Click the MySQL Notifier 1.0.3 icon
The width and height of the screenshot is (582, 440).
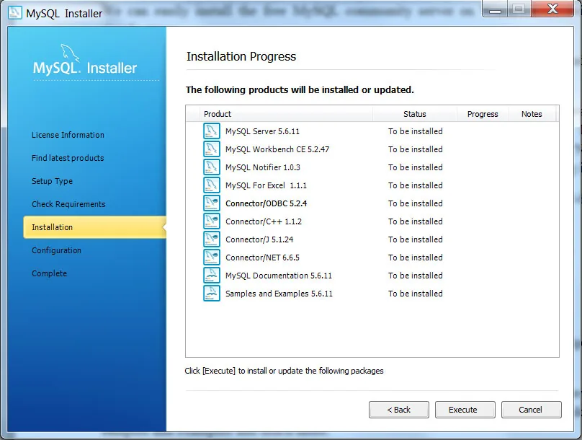click(x=212, y=167)
